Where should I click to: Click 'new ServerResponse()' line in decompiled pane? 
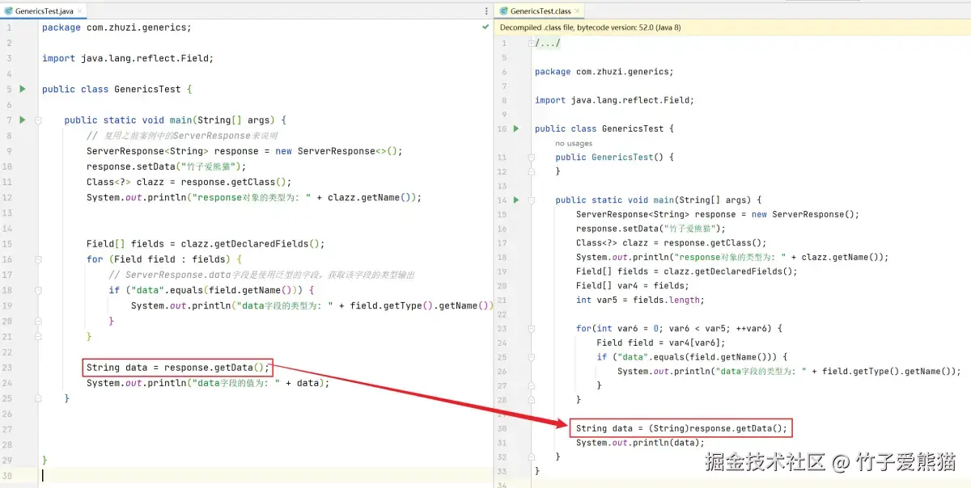tap(718, 214)
